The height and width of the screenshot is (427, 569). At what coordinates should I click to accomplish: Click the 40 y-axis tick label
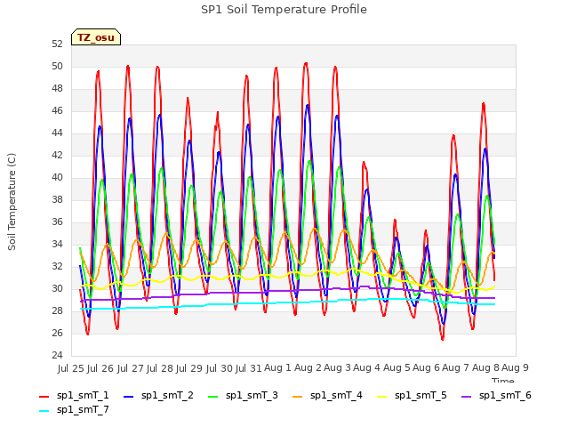[57, 178]
